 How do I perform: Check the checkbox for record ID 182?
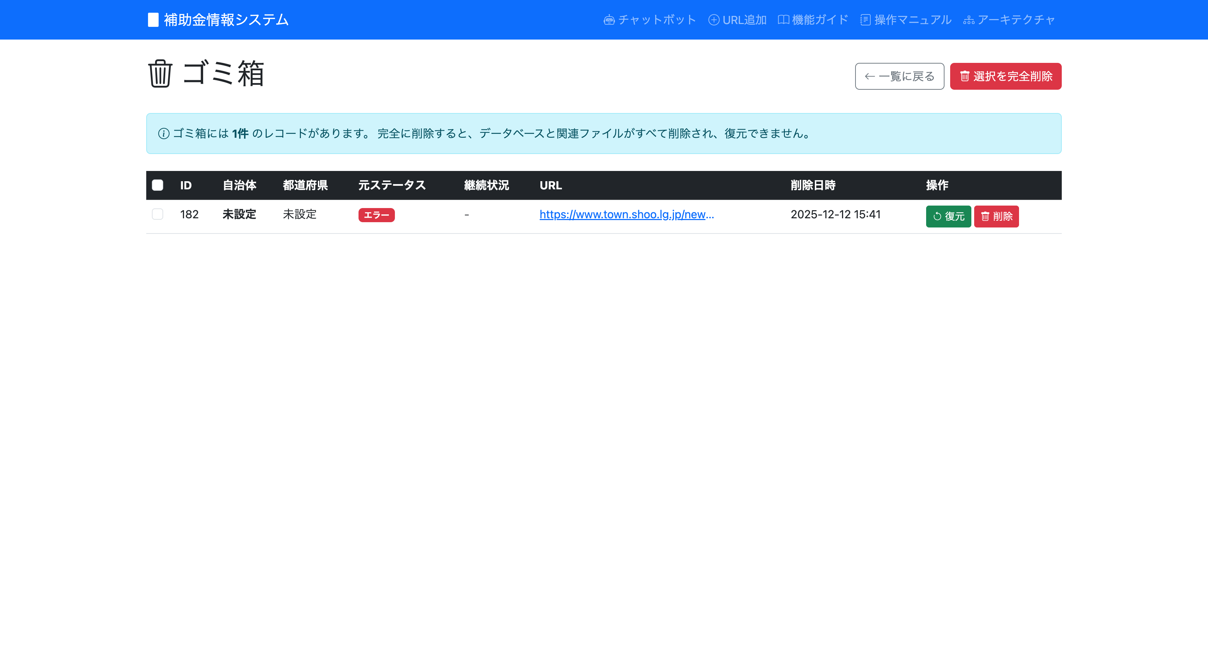pyautogui.click(x=158, y=214)
